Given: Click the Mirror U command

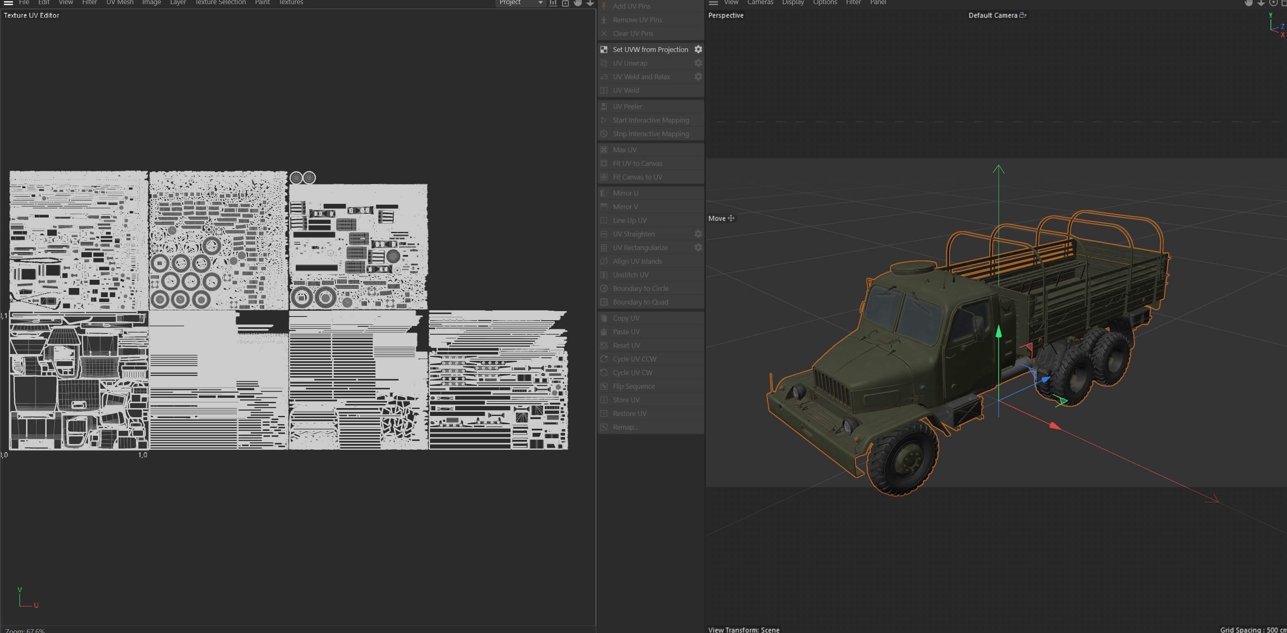Looking at the screenshot, I should tap(650, 193).
